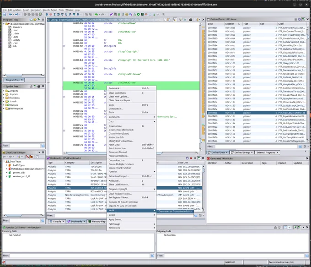Click the Defined Data filter input field
Screen dimensions: 311x267
256,147
